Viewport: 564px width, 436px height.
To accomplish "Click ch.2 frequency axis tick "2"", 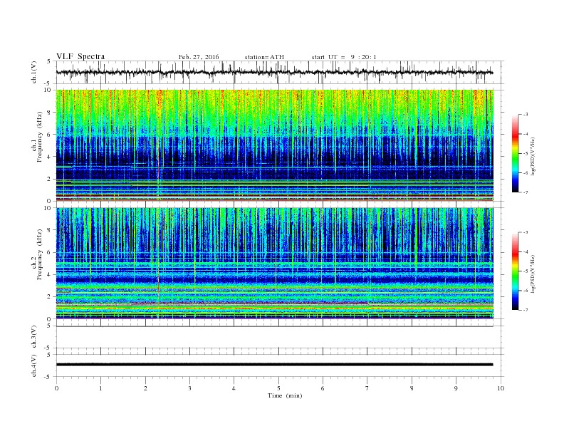I will click(x=49, y=297).
